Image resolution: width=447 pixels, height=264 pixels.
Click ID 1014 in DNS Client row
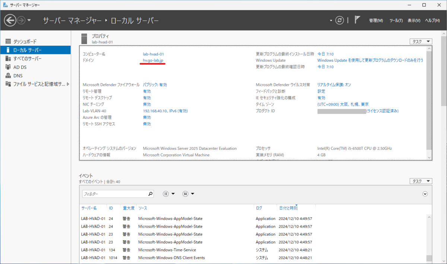coord(113,258)
